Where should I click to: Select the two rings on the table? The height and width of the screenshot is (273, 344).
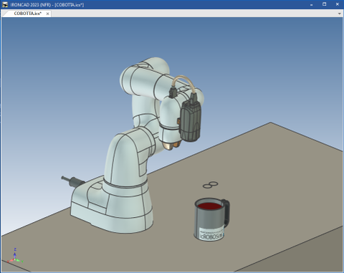210,185
